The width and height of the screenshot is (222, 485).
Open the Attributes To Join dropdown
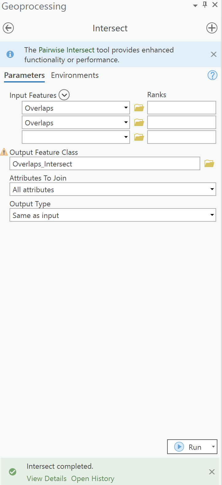(x=212, y=189)
